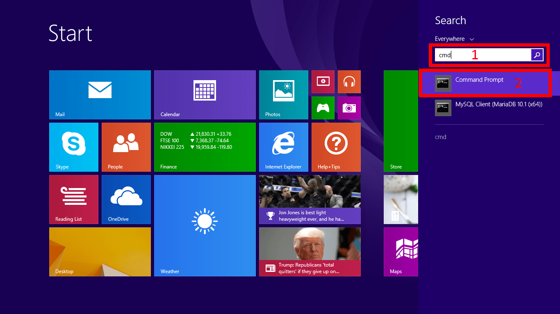Open the Food & Drink tile
The height and width of the screenshot is (314, 560).
coord(401,200)
